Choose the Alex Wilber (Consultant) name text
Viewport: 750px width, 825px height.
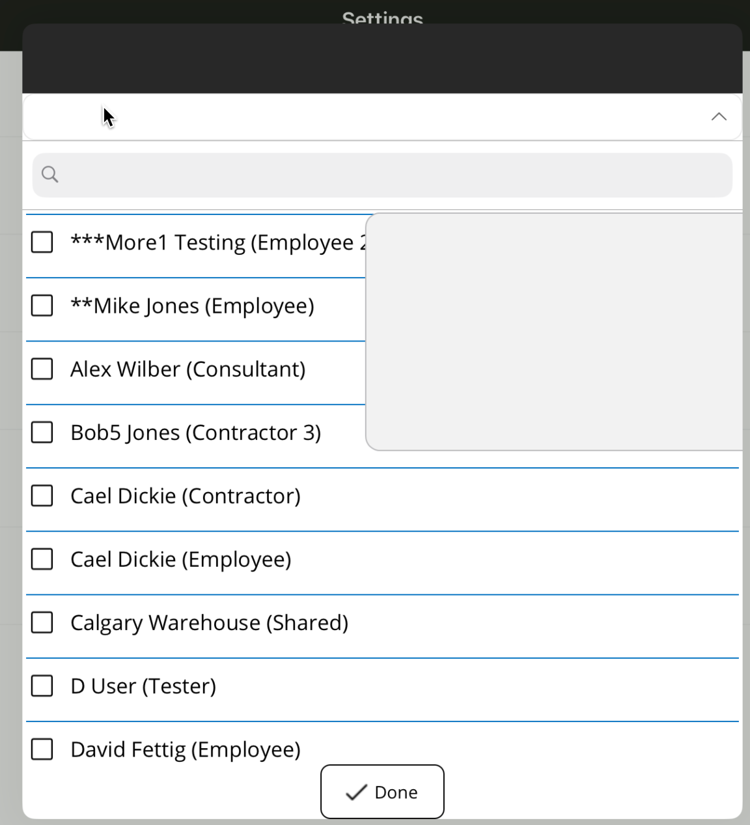[x=187, y=369]
